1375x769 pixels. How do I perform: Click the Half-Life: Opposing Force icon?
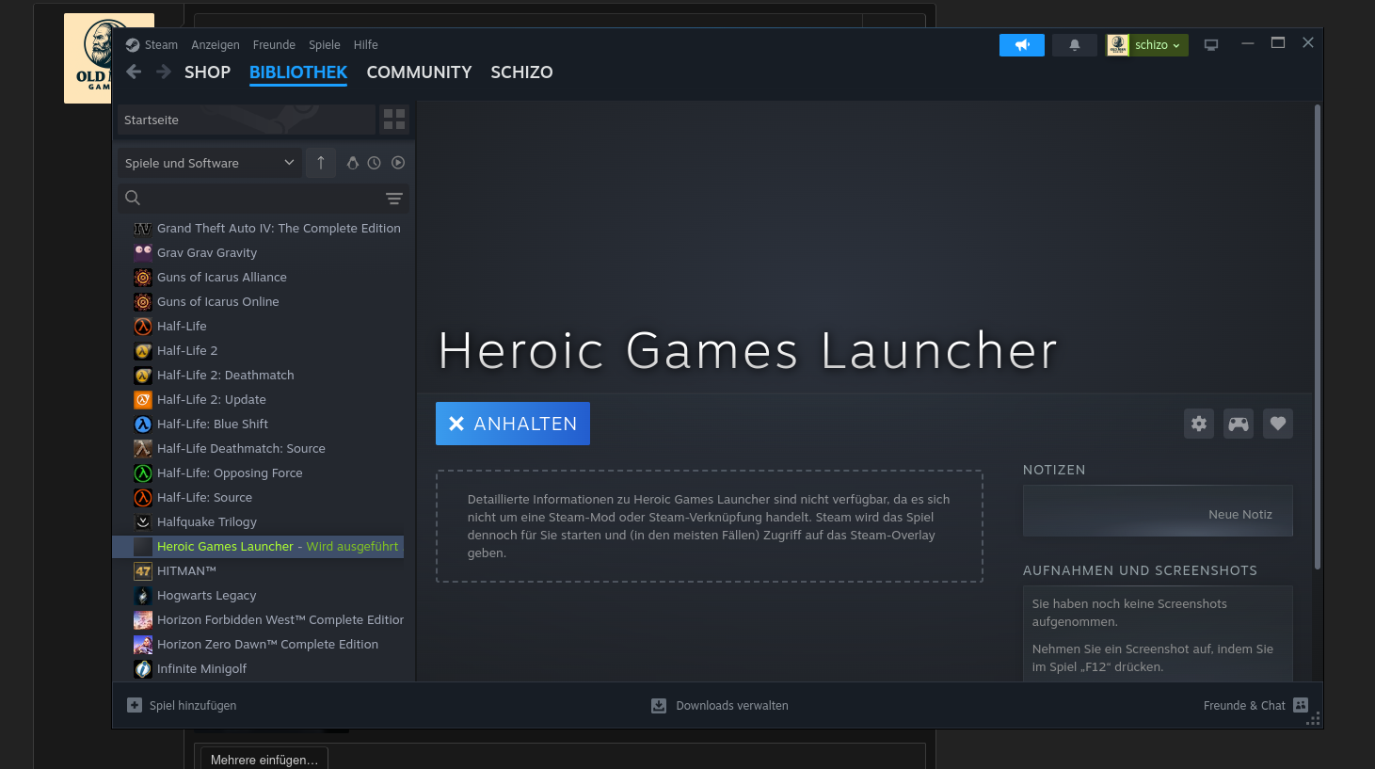coord(143,473)
